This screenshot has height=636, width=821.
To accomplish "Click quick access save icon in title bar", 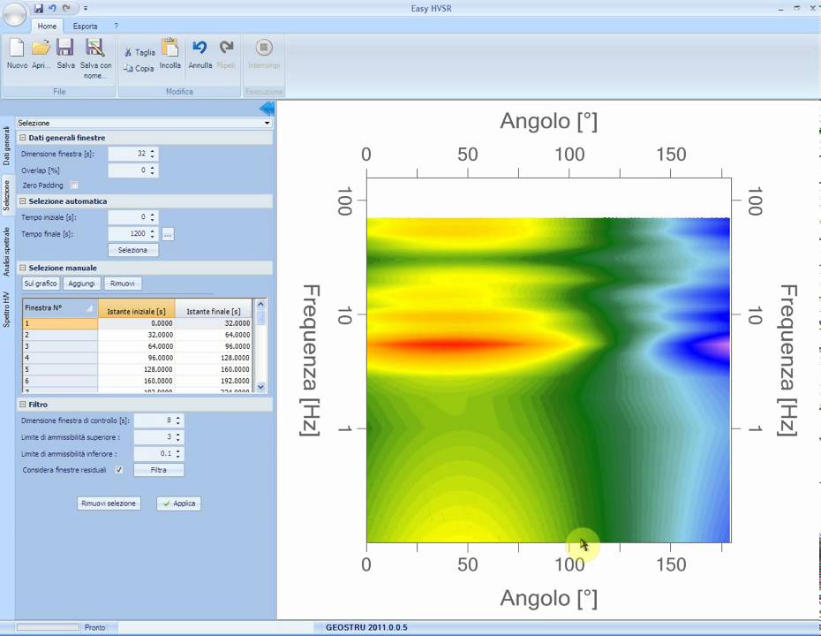I will (39, 8).
